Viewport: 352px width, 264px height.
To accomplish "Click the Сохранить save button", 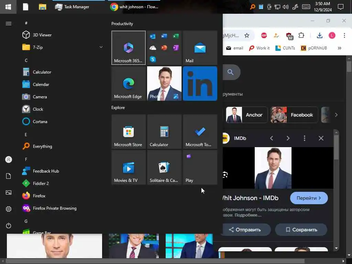I will (301, 230).
